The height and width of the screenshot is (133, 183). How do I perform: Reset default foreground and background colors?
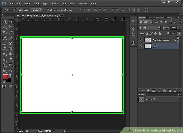4,82
